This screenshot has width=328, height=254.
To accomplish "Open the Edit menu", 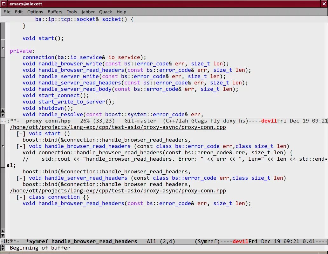I will 19,12.
